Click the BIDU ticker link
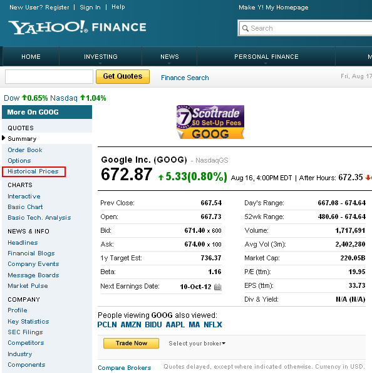This screenshot has width=372, height=373. tap(153, 325)
